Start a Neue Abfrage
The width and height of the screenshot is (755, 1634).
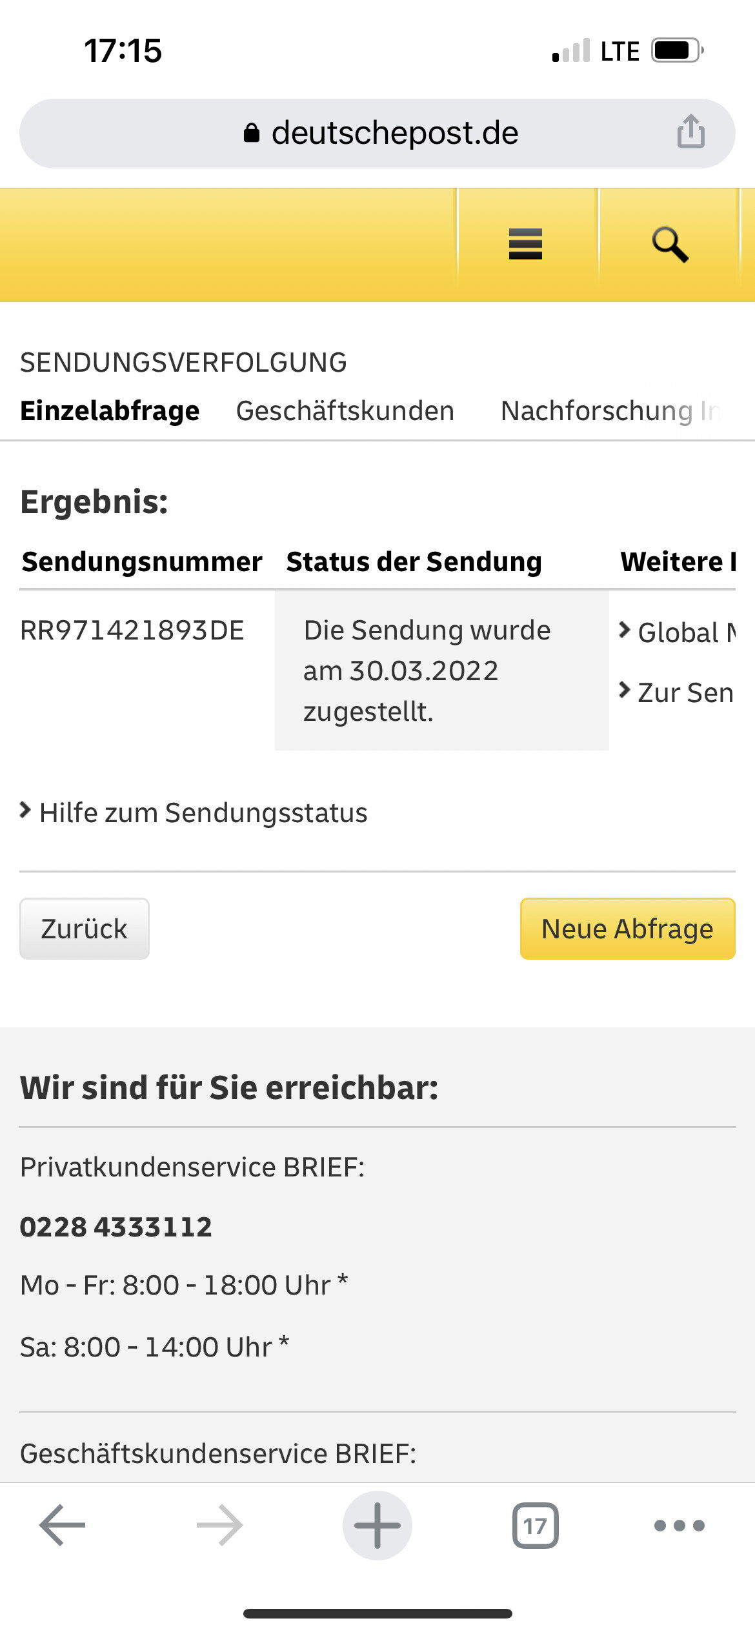point(628,929)
